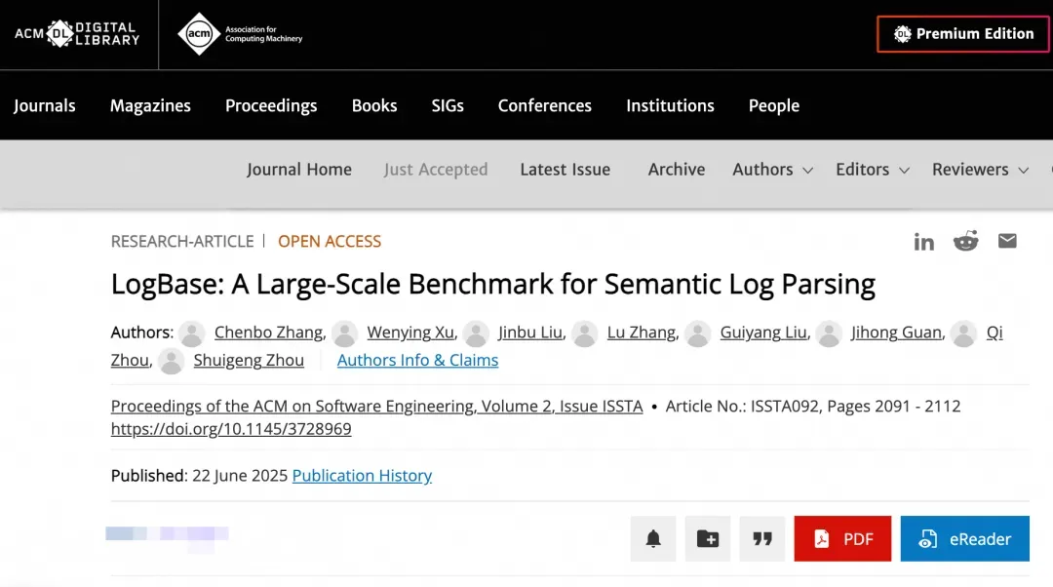This screenshot has width=1053, height=587.
Task: Expand the Editors dropdown menu
Action: [x=873, y=170]
